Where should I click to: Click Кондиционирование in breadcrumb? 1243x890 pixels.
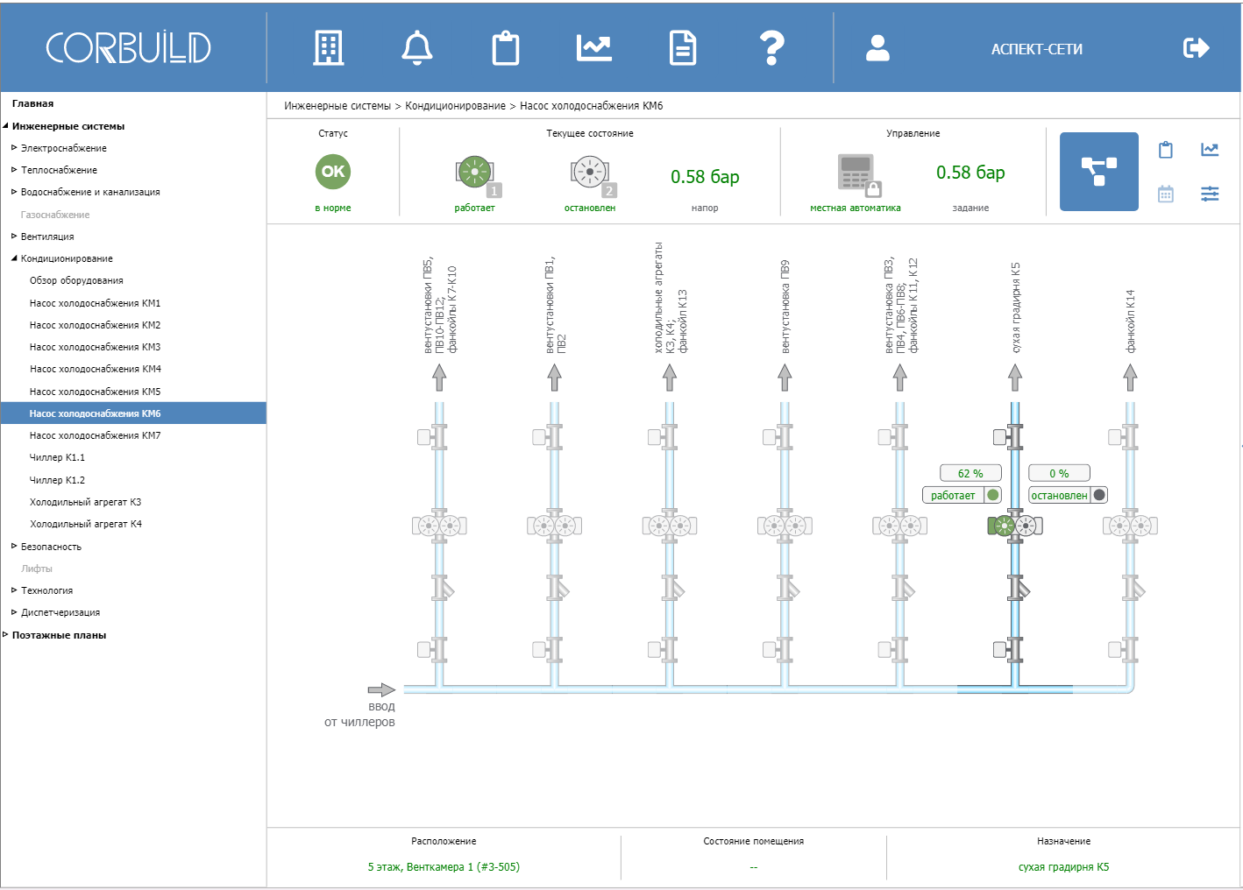pyautogui.click(x=455, y=106)
